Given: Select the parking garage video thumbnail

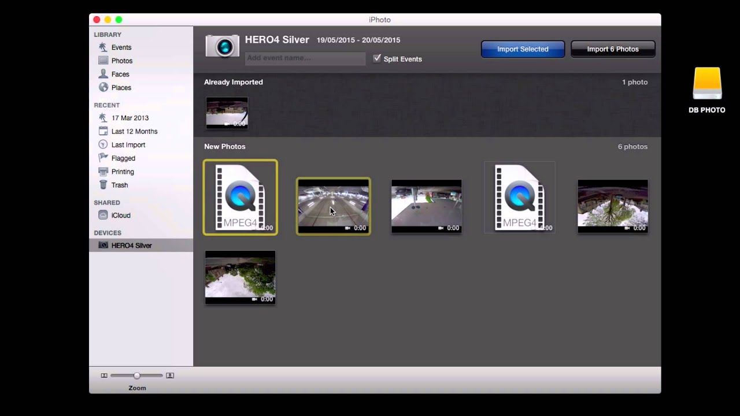Looking at the screenshot, I should tap(334, 206).
